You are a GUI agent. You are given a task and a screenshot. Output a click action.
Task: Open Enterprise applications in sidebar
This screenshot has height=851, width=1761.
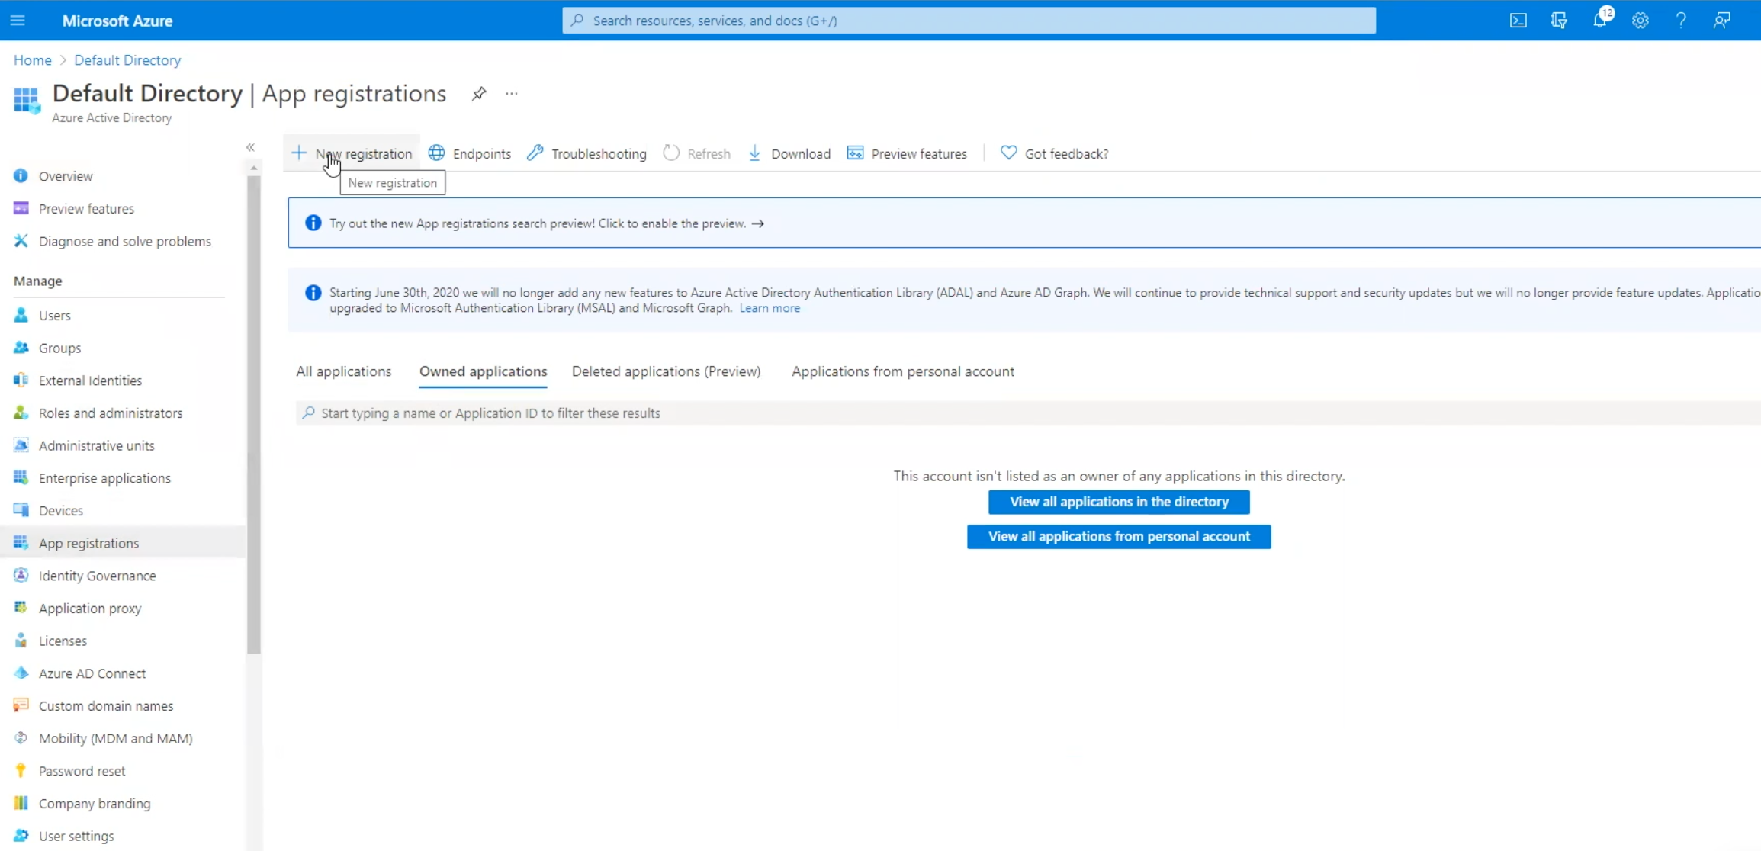104,478
